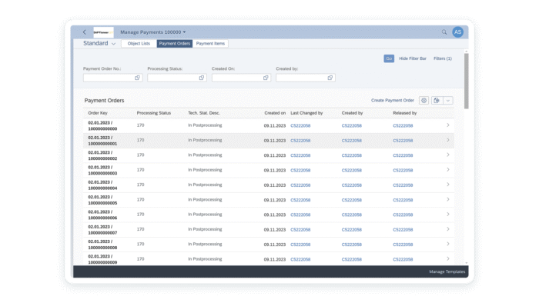Viewport: 539px width, 303px height.
Task: Click the export spreadsheet icon
Action: 437,101
